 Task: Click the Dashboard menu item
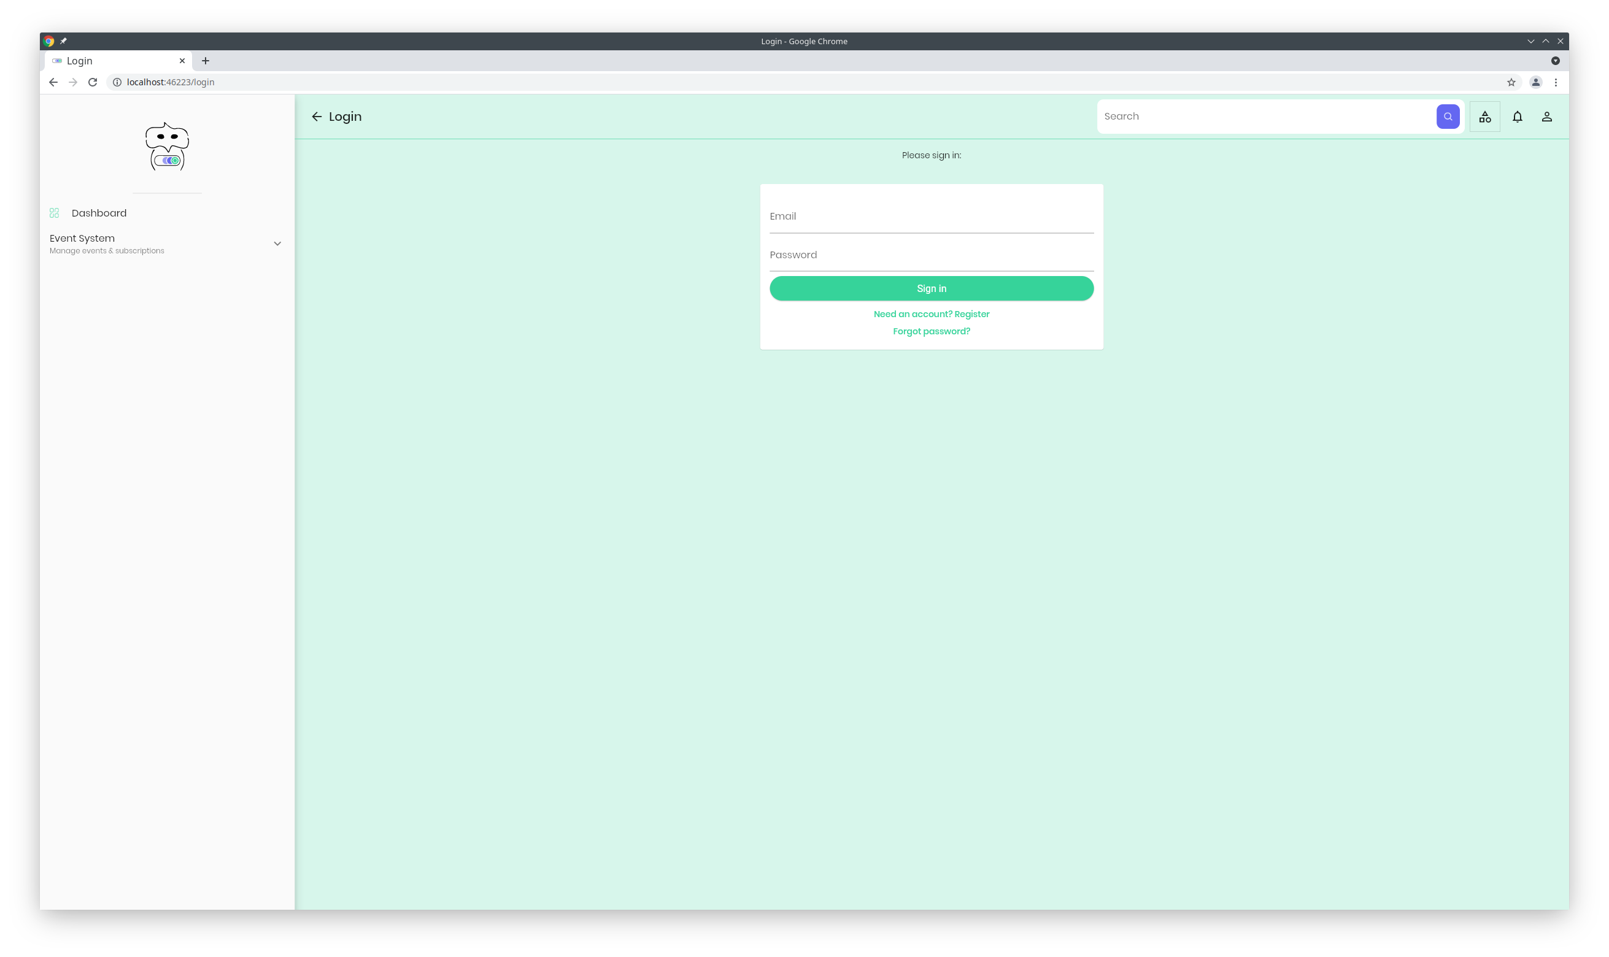[x=99, y=213]
